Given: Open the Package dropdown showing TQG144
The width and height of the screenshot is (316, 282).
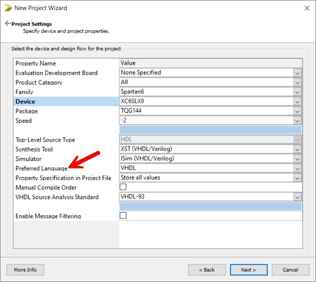Looking at the screenshot, I should 297,111.
